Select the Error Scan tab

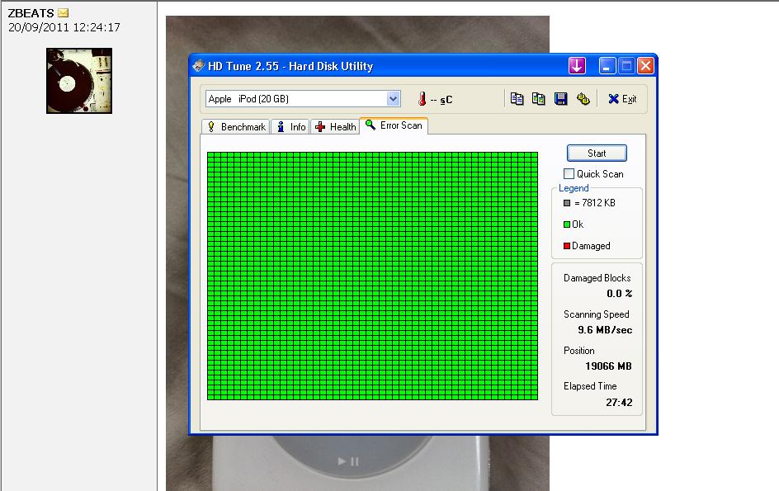coord(394,125)
